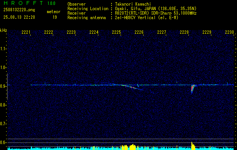Click the 2221 time axis label

point(26,32)
